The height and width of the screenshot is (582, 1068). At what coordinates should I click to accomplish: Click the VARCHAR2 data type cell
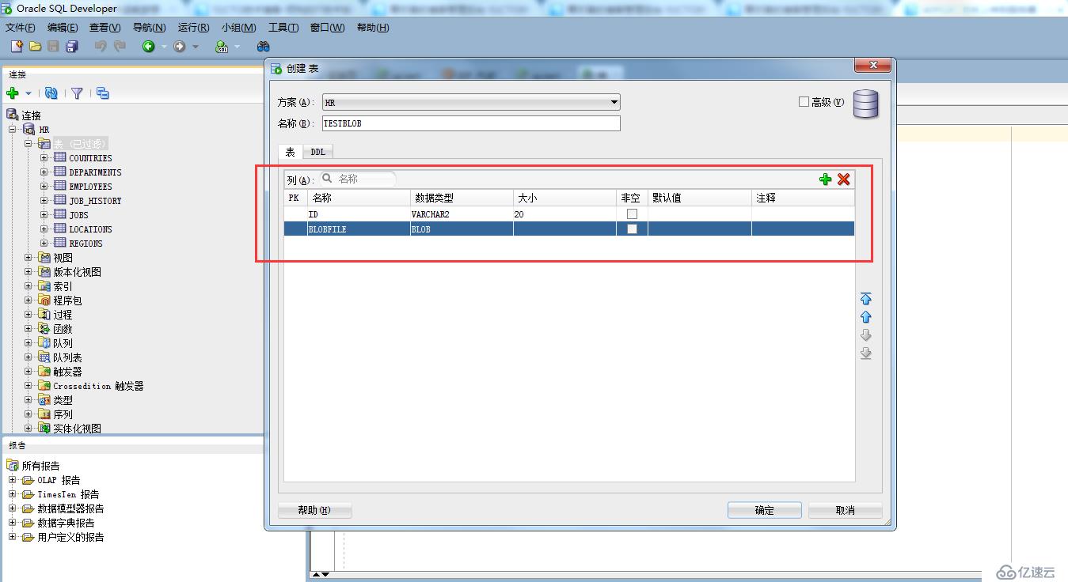click(461, 214)
